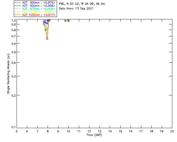Image resolution: width=177 pixels, height=142 pixels.
Task: Click x-axis tick label 19
Action: 162,131
